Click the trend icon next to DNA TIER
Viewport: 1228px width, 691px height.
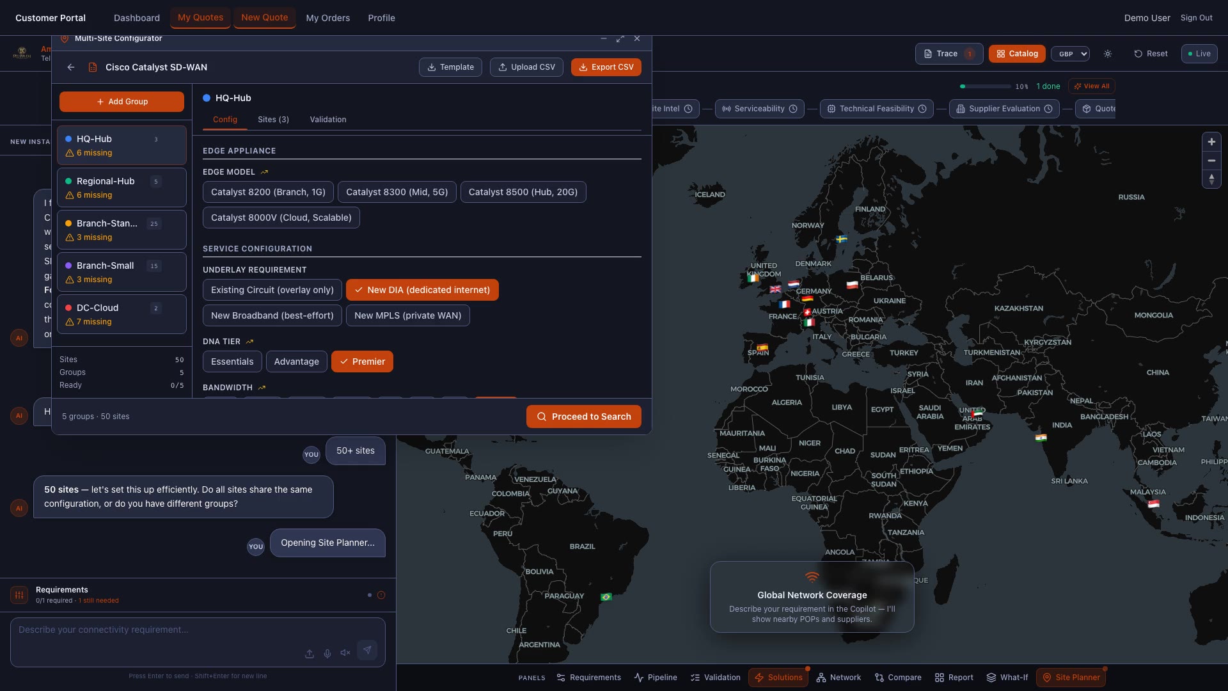[250, 342]
